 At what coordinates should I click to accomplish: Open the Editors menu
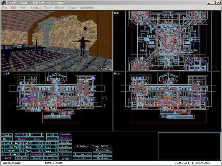click(60, 8)
